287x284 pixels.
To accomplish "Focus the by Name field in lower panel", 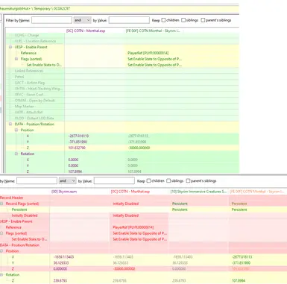I will (37, 181).
